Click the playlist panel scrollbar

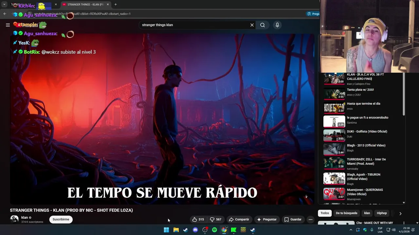pos(404,95)
